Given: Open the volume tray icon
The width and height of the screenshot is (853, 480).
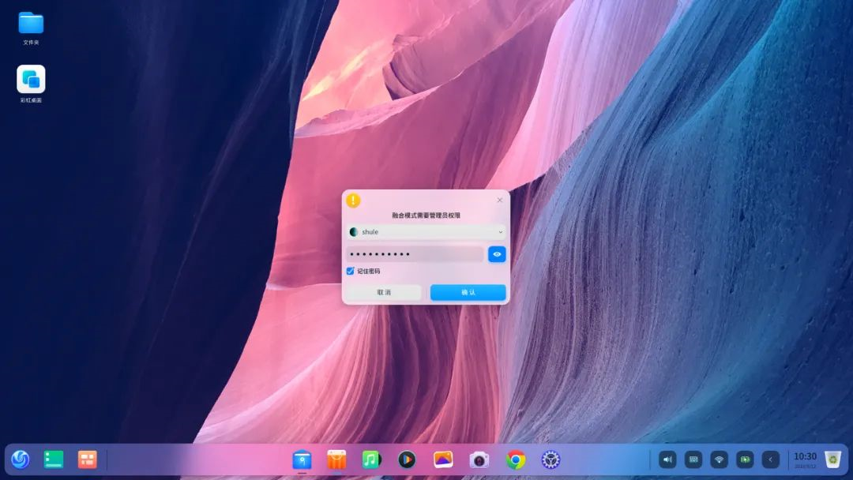Looking at the screenshot, I should [x=667, y=459].
